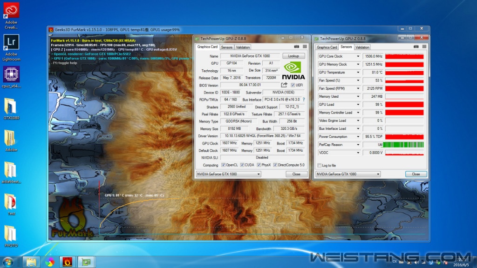Click the GPU Core Clock red graph bar

(x=404, y=56)
